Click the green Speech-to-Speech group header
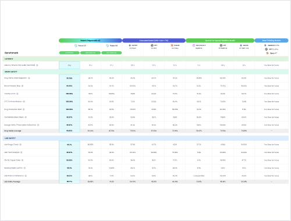This screenshot has width=291, height=221. [x=220, y=41]
